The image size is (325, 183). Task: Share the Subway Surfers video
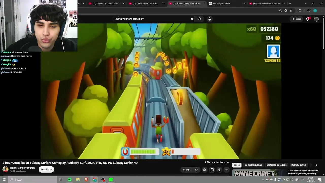click(204, 170)
